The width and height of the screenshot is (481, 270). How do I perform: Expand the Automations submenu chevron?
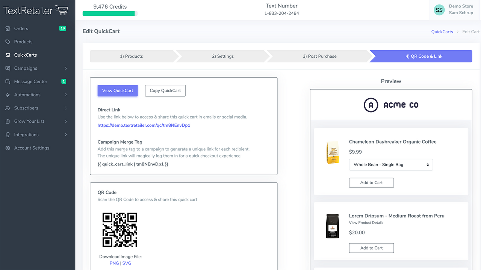66,95
